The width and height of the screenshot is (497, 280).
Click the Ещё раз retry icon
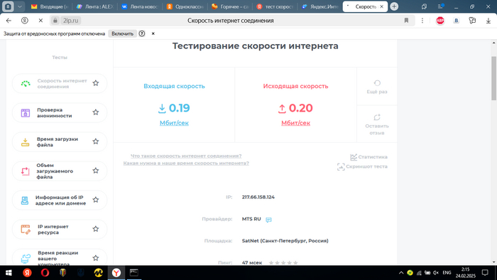(x=377, y=83)
